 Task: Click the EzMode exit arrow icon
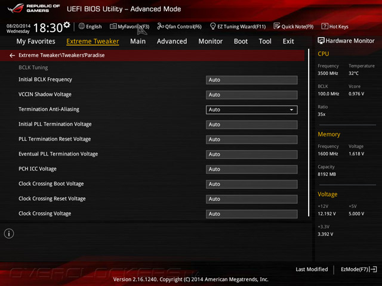coord(374,269)
